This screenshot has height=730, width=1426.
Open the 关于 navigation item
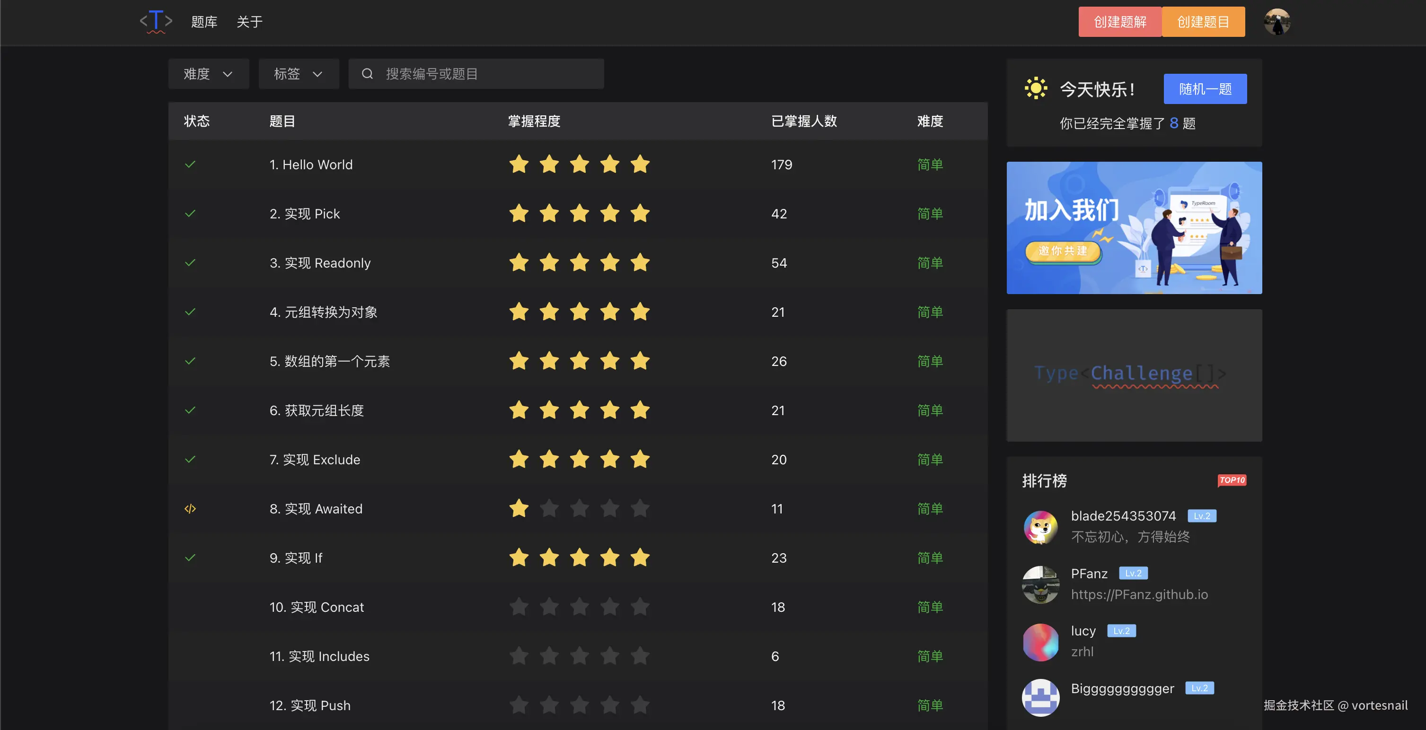pyautogui.click(x=249, y=22)
